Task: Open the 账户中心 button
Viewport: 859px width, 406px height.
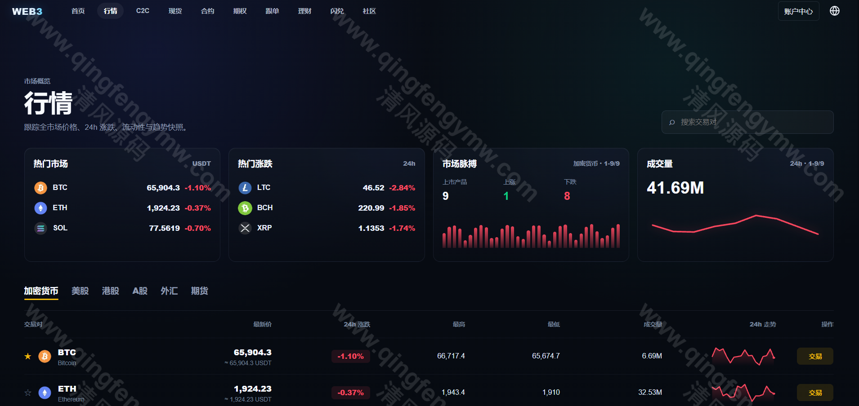Action: click(799, 11)
